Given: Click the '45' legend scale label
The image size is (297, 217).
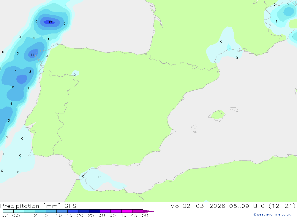Looking at the screenshot, I should 134,215.
